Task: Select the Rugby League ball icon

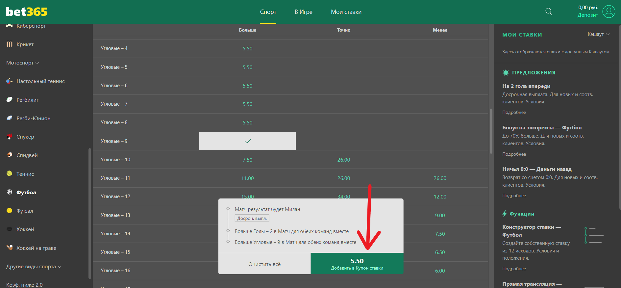Action: 10,100
